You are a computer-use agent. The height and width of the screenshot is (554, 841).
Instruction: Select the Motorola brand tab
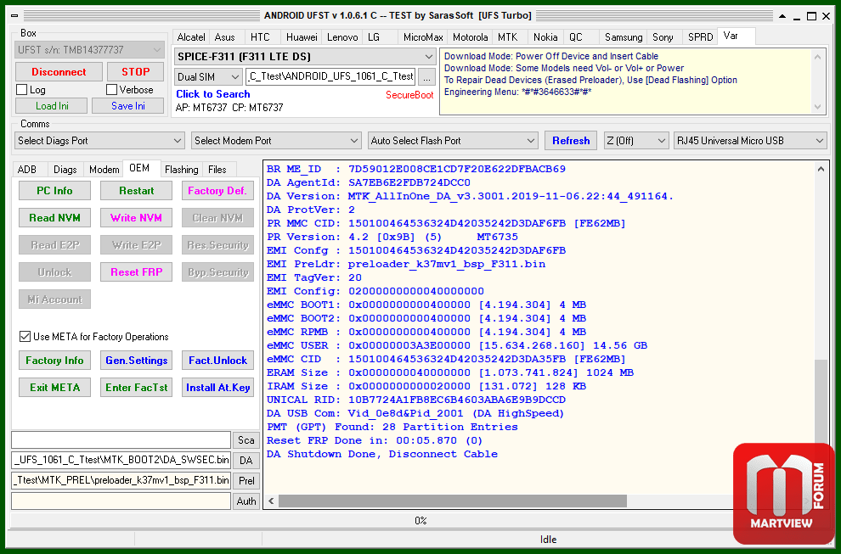pos(470,37)
